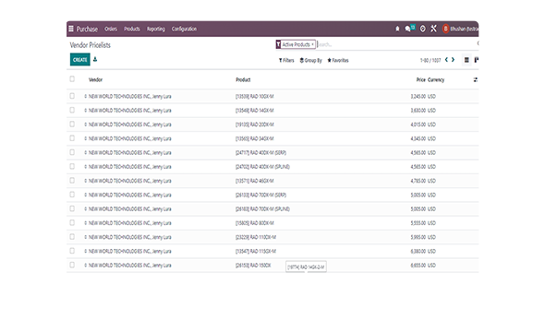Check the RAD 1500X row checkbox
Viewport: 545px width, 332px height.
(x=72, y=265)
